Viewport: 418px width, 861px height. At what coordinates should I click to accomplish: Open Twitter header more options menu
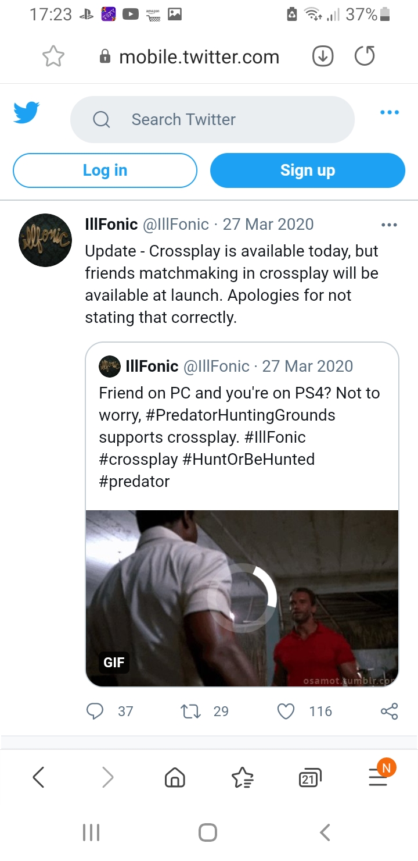pyautogui.click(x=389, y=112)
